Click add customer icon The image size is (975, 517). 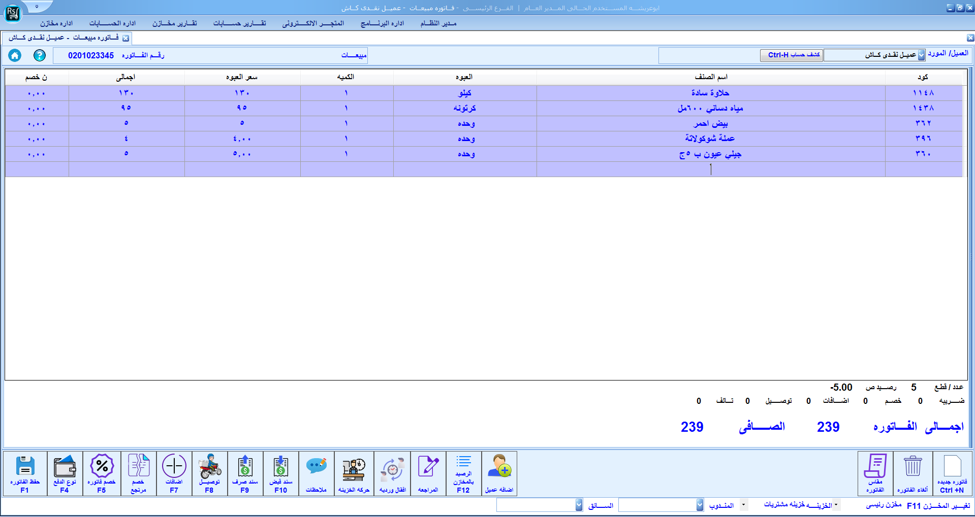[499, 474]
